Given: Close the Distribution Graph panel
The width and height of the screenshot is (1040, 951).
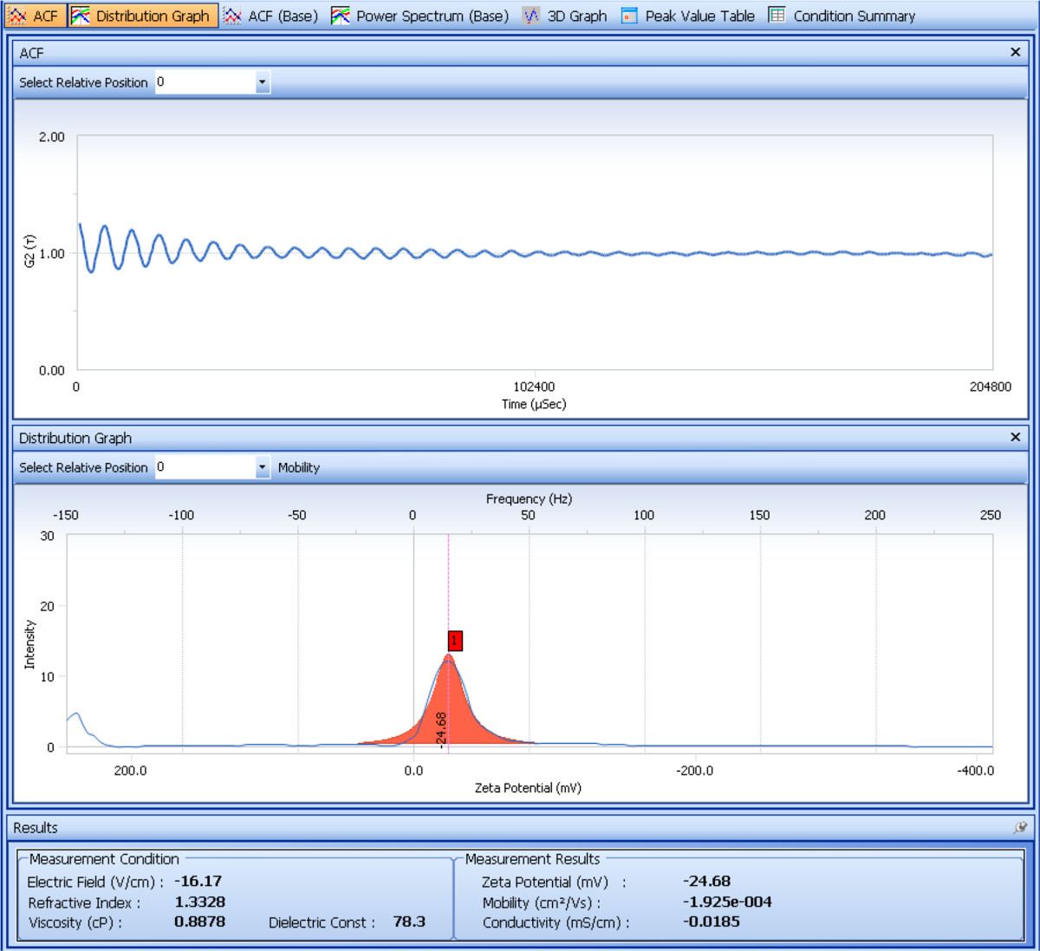Looking at the screenshot, I should point(1016,438).
